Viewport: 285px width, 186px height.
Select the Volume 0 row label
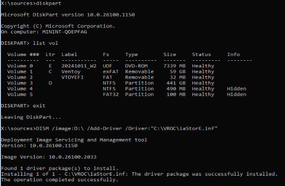[20, 66]
